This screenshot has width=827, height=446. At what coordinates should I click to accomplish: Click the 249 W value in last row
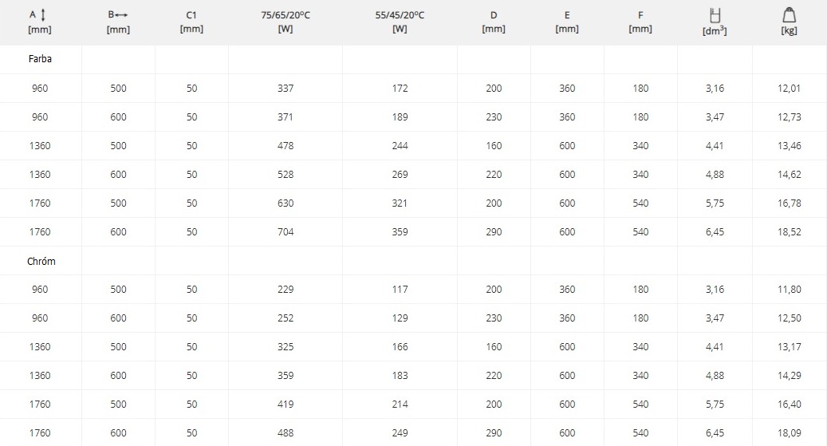click(x=400, y=432)
